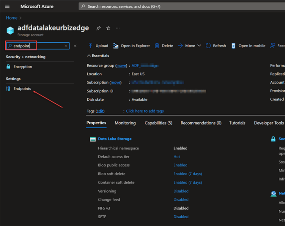The height and width of the screenshot is (226, 285).
Task: Click the Microsoft Azure title
Action: click(37, 6)
